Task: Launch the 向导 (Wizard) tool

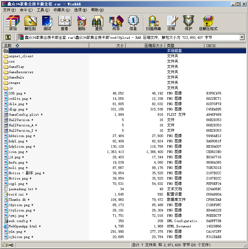Action: [x=116, y=23]
